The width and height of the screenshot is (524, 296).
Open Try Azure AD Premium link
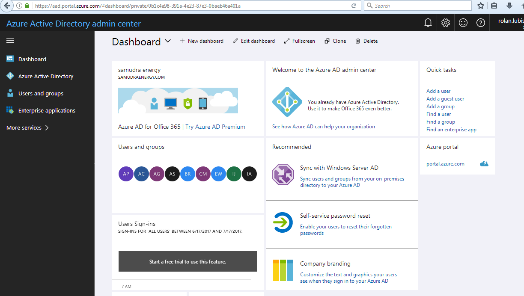tap(215, 127)
